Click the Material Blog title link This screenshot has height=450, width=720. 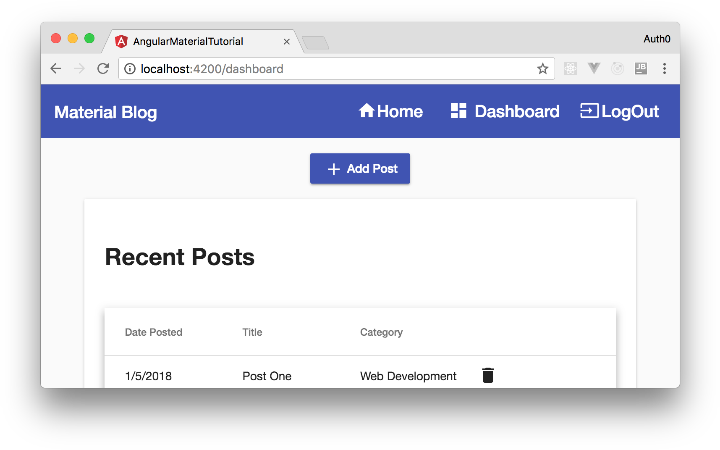tap(105, 112)
